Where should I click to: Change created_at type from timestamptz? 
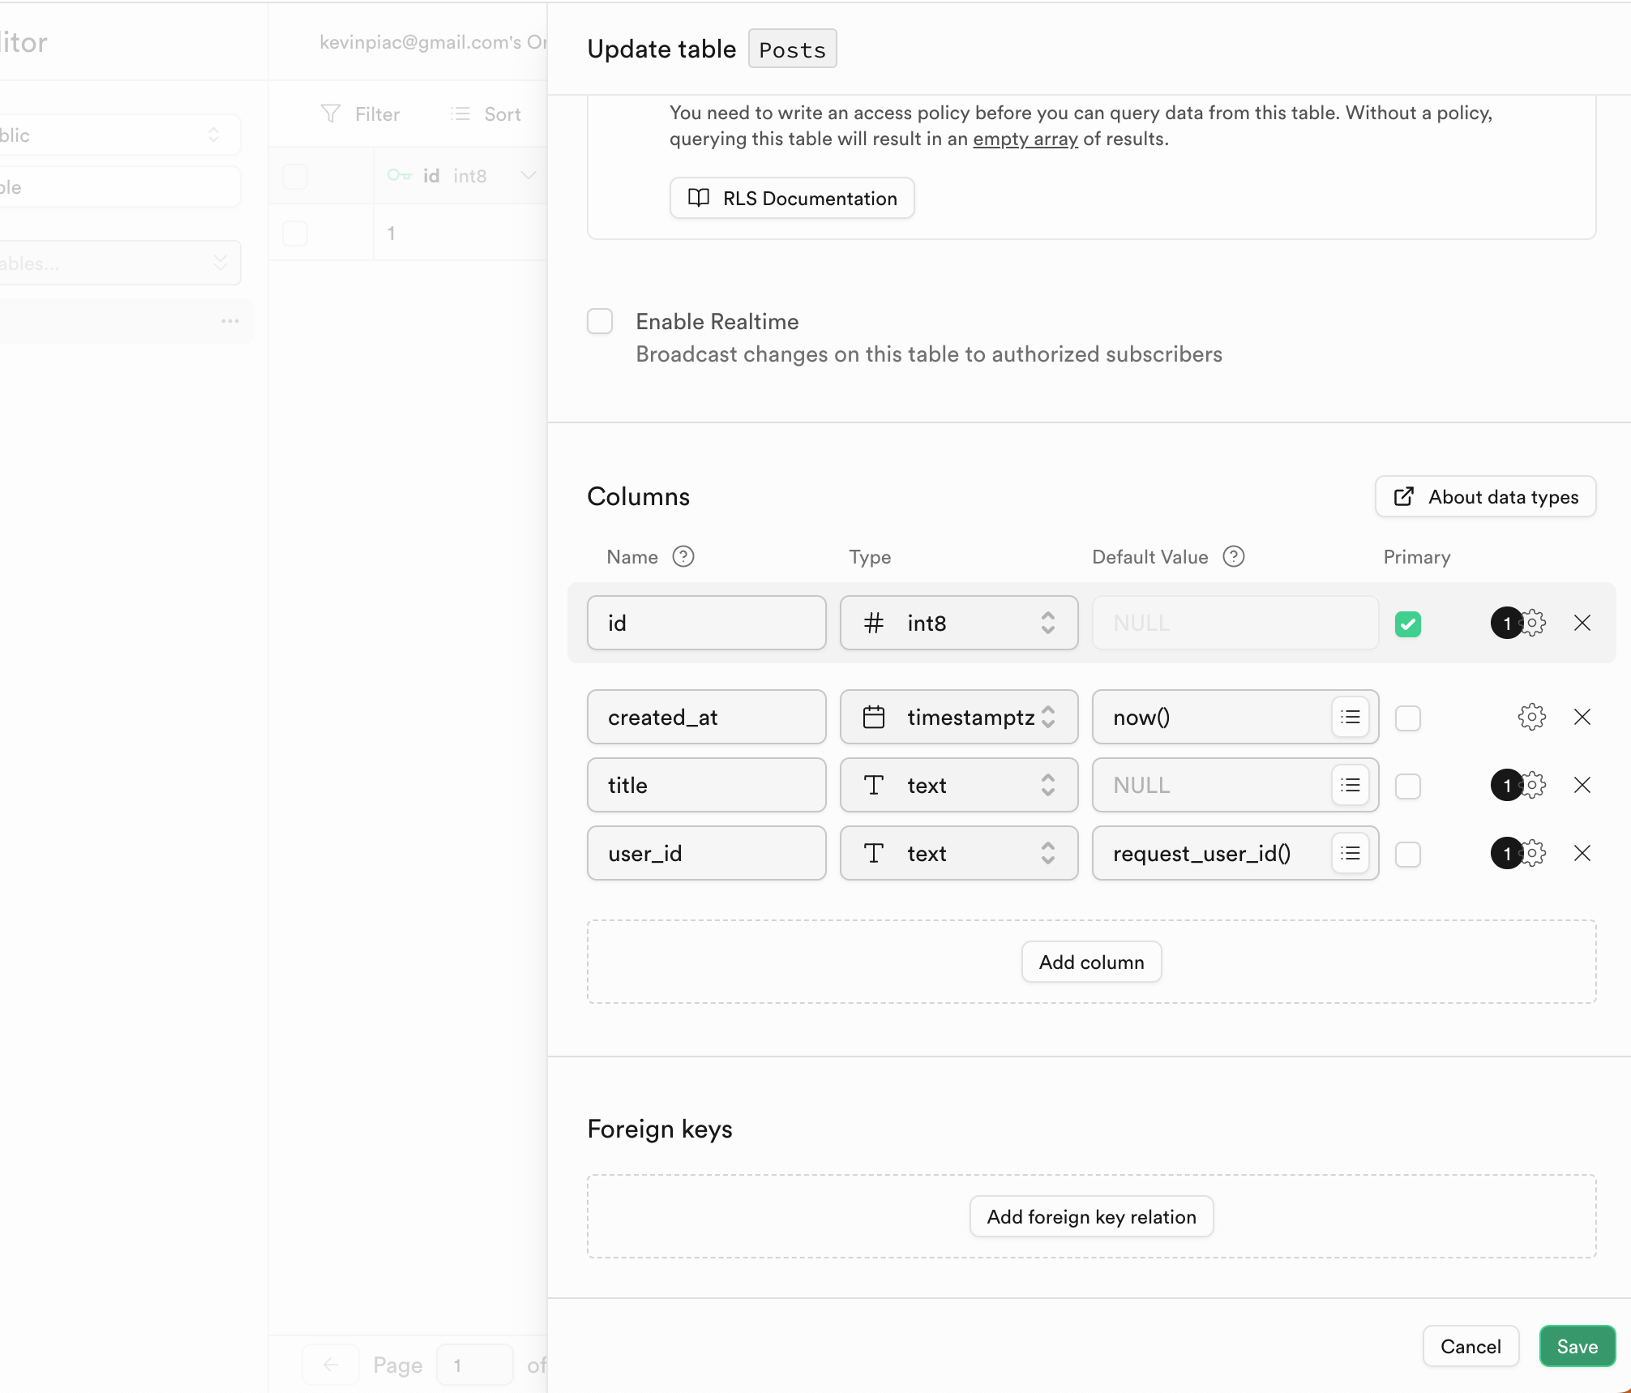958,717
